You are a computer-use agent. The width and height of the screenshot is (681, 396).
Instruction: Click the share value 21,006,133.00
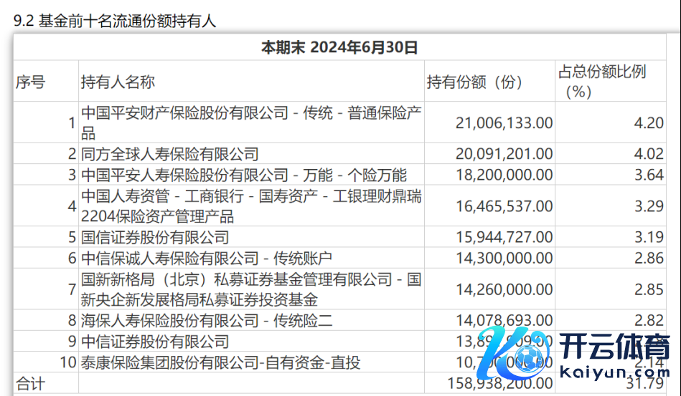tap(504, 123)
